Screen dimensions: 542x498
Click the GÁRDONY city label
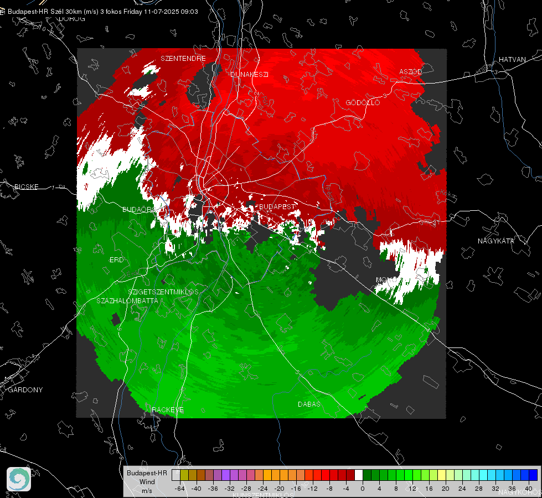point(25,390)
